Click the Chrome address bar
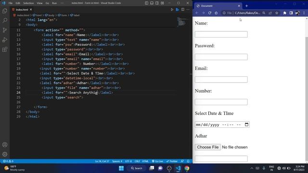 [247, 13]
